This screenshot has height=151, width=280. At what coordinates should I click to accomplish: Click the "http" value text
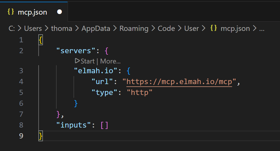pyautogui.click(x=140, y=93)
